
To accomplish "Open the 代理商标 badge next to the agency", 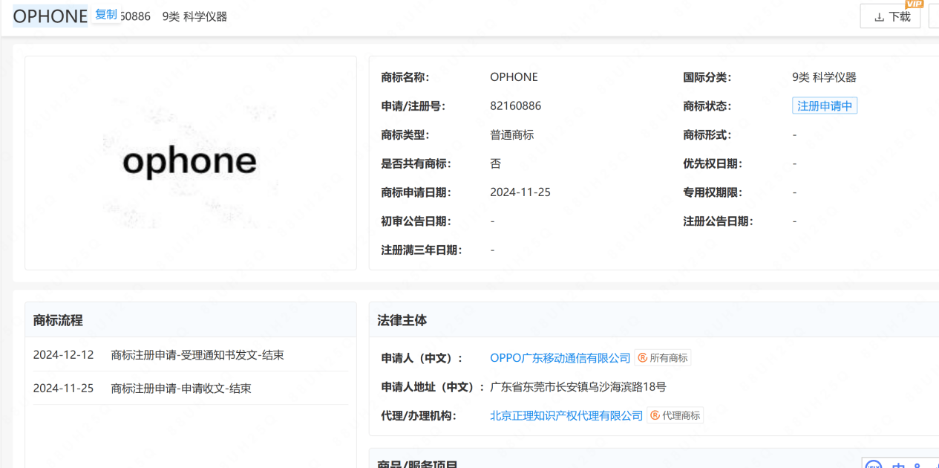I will click(x=675, y=415).
